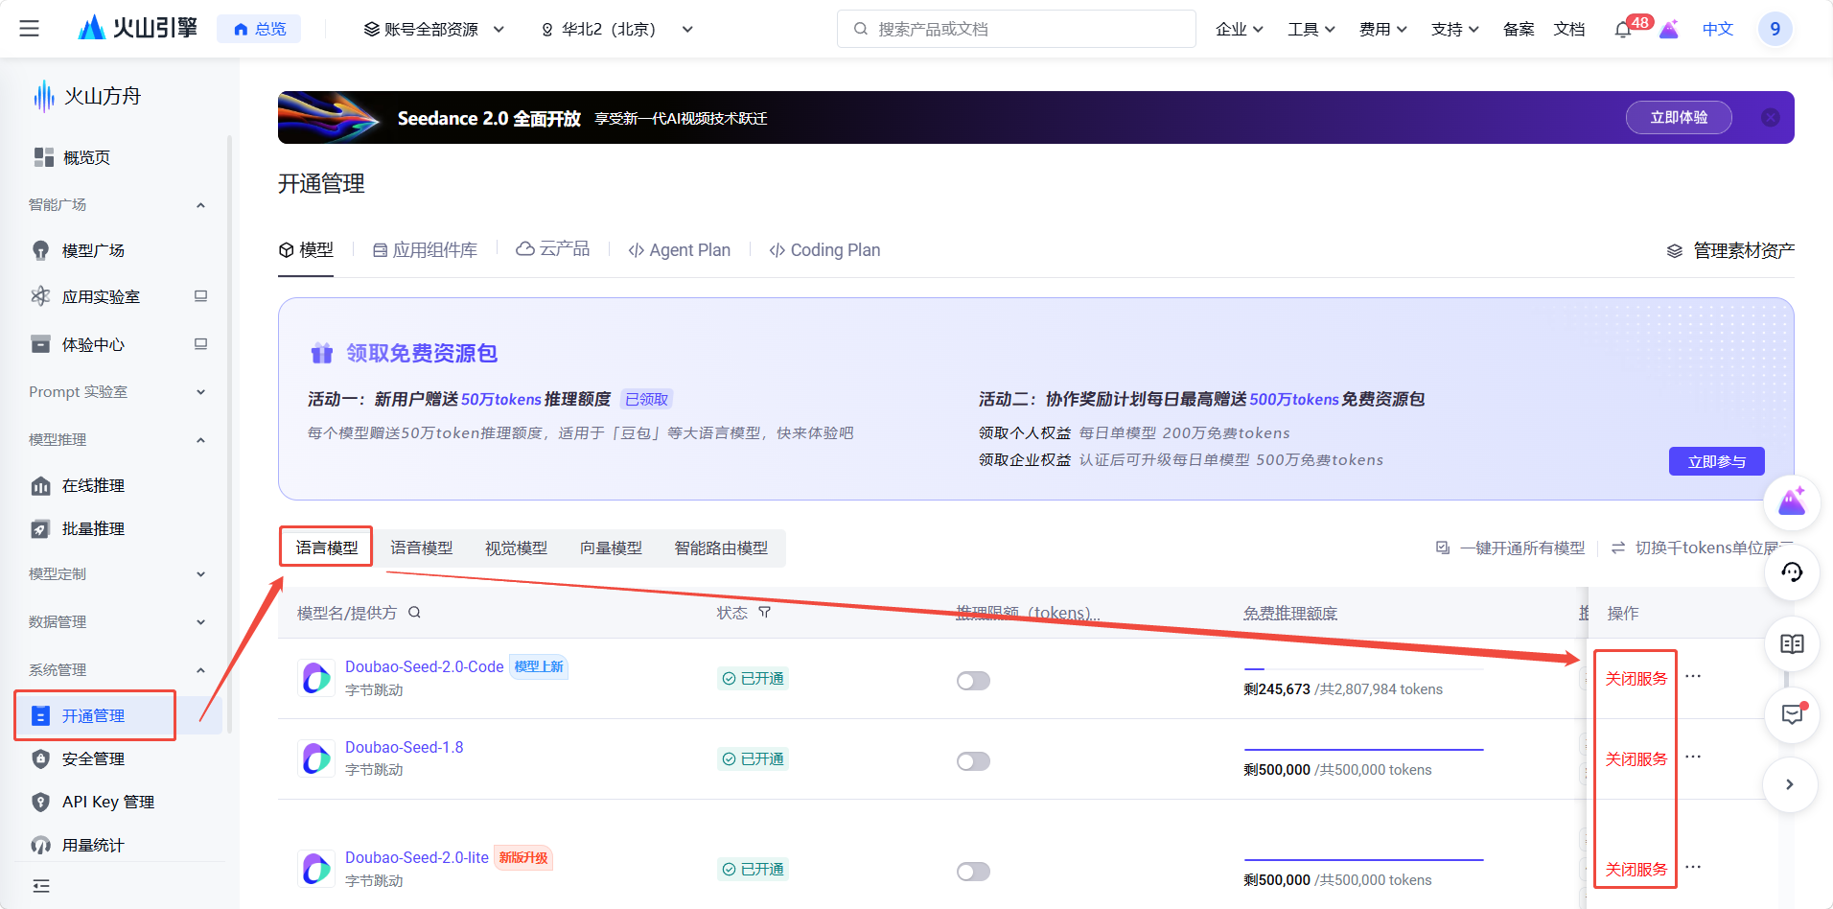
Task: Open floating AI assistant bubble
Action: (x=1791, y=501)
